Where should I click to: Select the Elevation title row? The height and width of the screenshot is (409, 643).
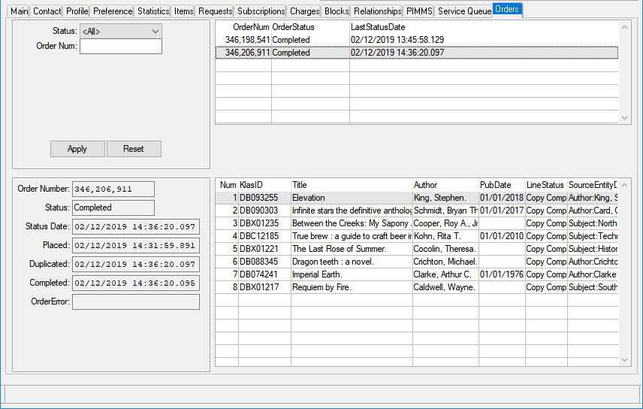(350, 198)
